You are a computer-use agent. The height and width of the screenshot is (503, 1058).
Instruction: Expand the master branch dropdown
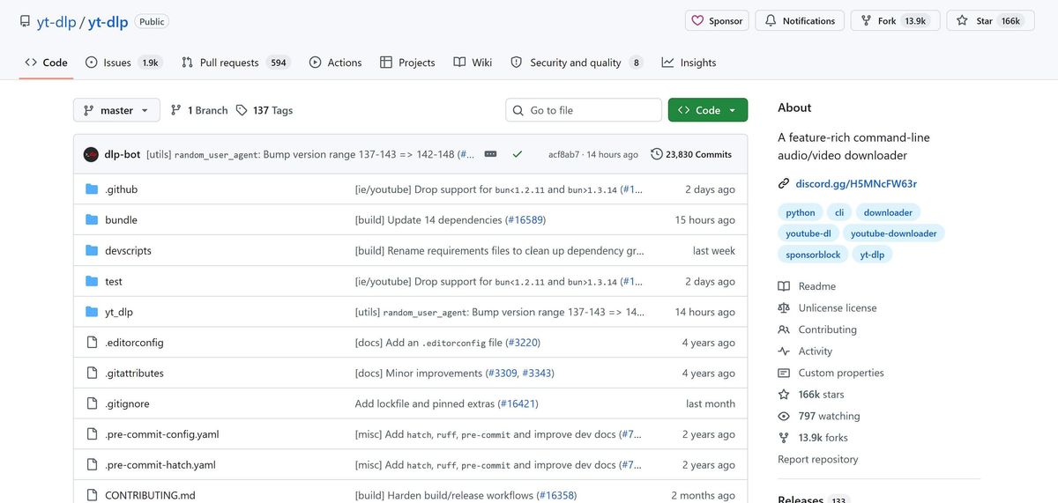click(116, 110)
